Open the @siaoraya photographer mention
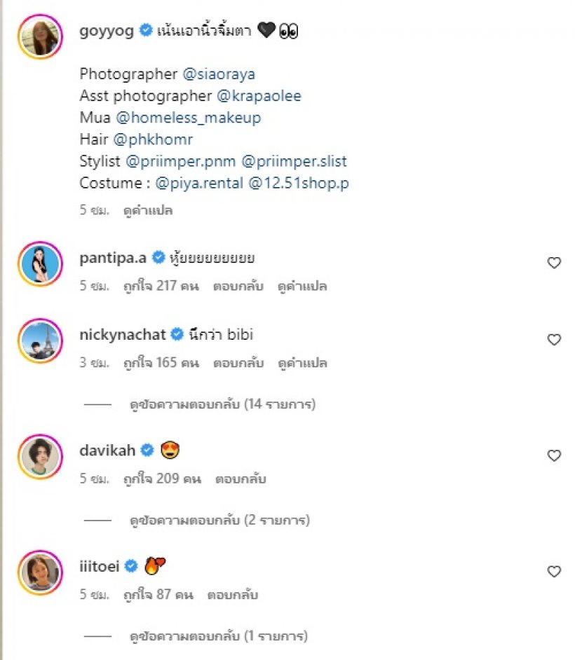575x660 pixels. point(218,74)
